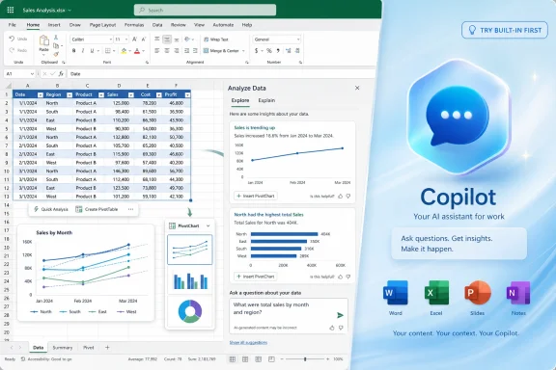The width and height of the screenshot is (556, 370).
Task: Toggle Bold formatting
Action: 73,51
